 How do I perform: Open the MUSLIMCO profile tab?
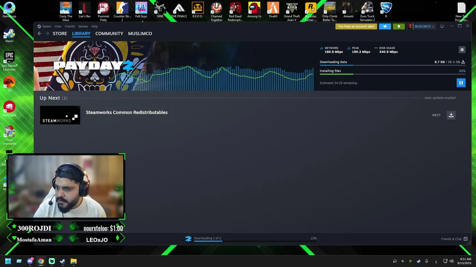[x=140, y=33]
